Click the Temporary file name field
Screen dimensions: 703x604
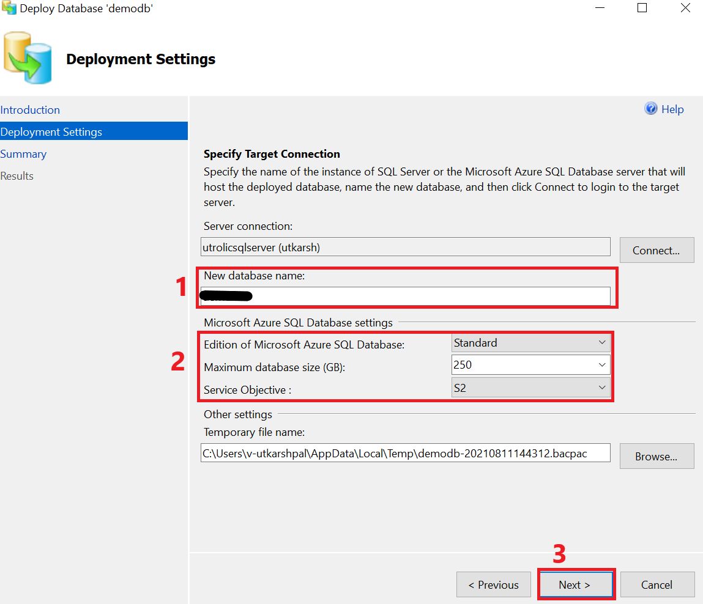tap(405, 452)
